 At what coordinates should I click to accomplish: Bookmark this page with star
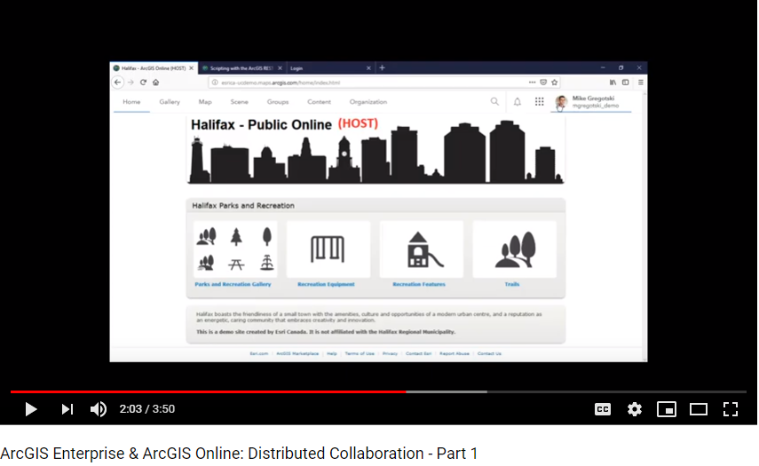point(555,83)
